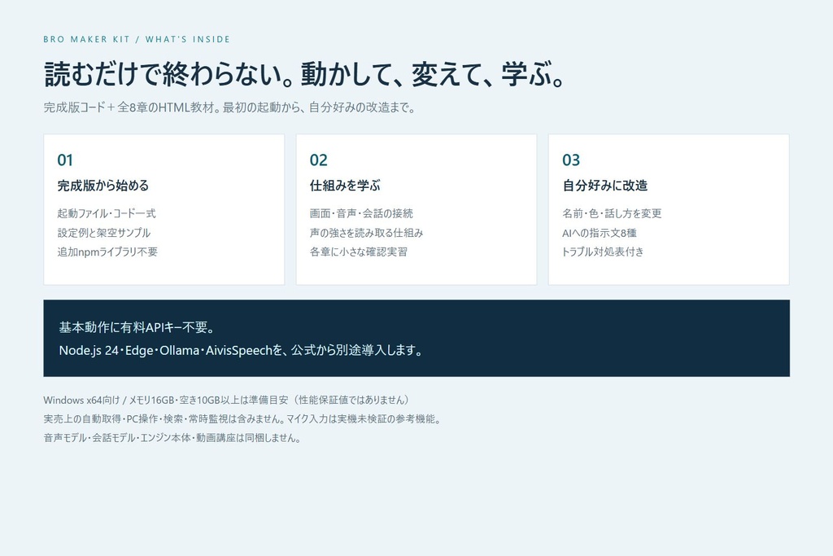Click the '名前・色・話し方を変更' line
Screen dimensions: 833x556
612,213
